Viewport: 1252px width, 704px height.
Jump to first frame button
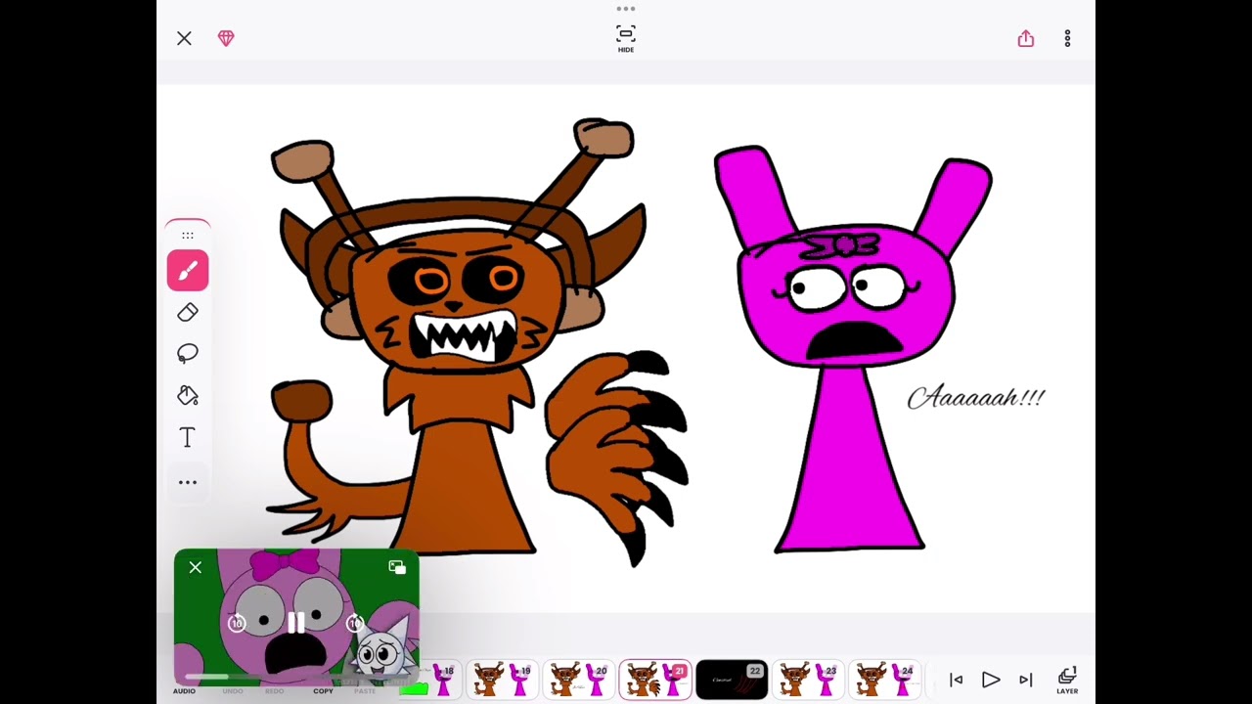957,680
